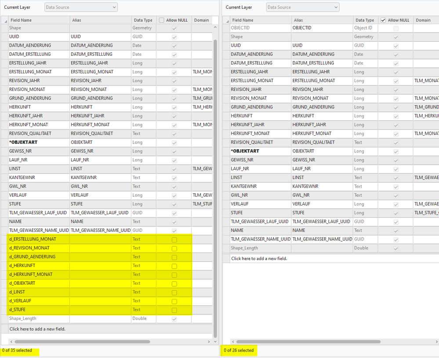Click left table select-all corner icon
This screenshot has width=439, height=358.
(5, 21)
